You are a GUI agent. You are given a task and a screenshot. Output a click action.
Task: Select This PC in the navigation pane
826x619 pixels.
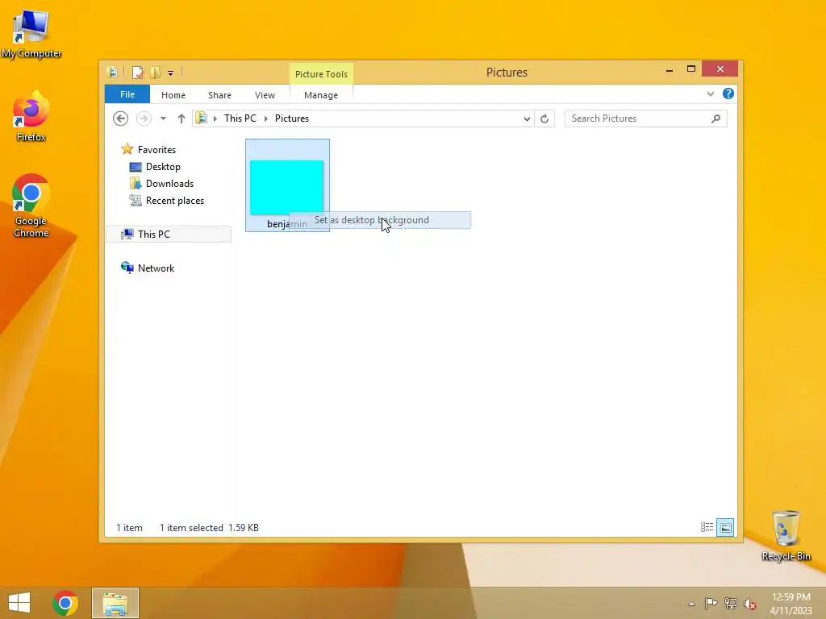tap(169, 235)
